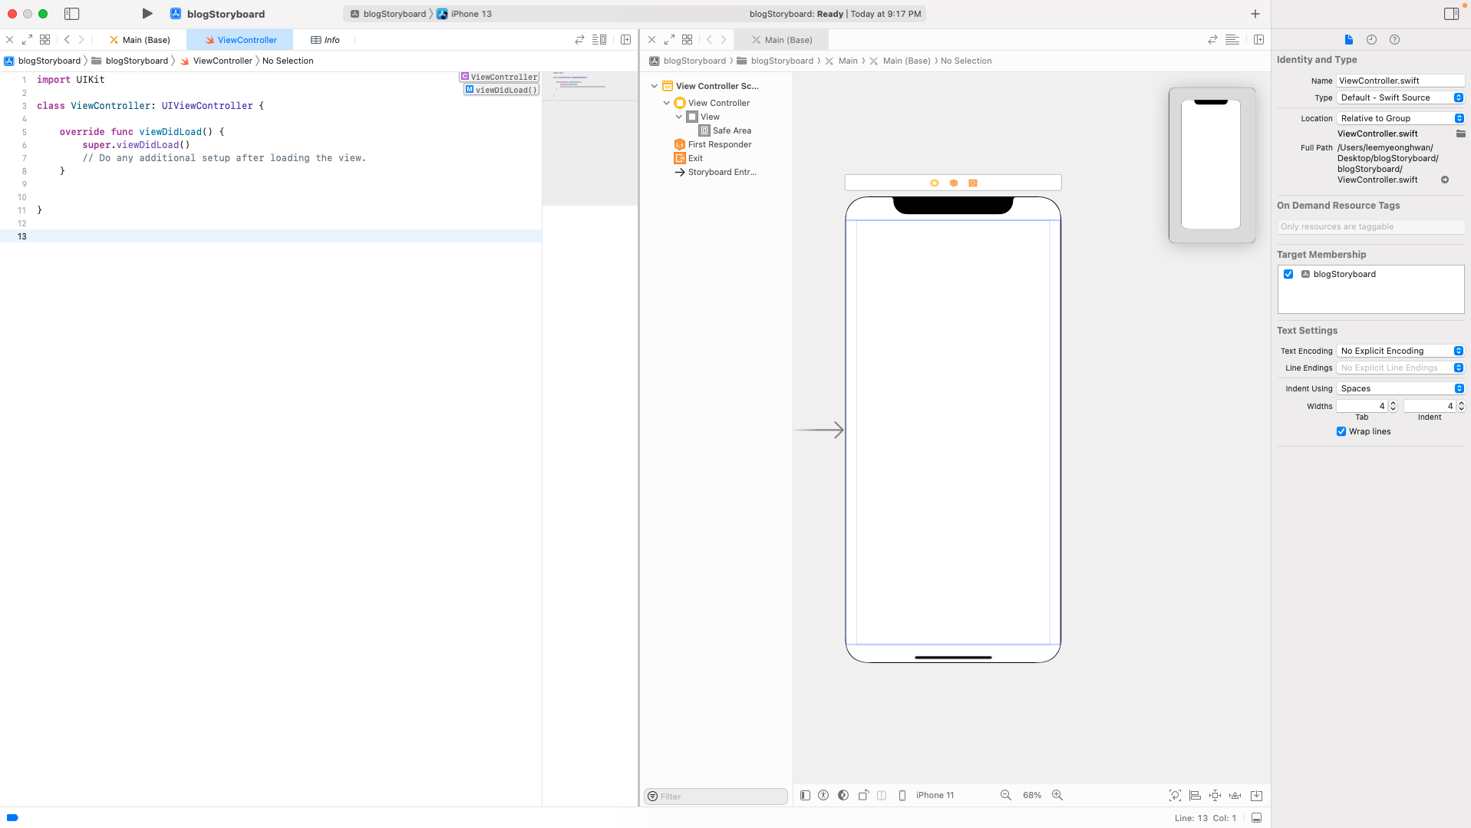Image resolution: width=1471 pixels, height=828 pixels.
Task: Jump to viewDidLoad() in the minimap label
Action: (501, 90)
